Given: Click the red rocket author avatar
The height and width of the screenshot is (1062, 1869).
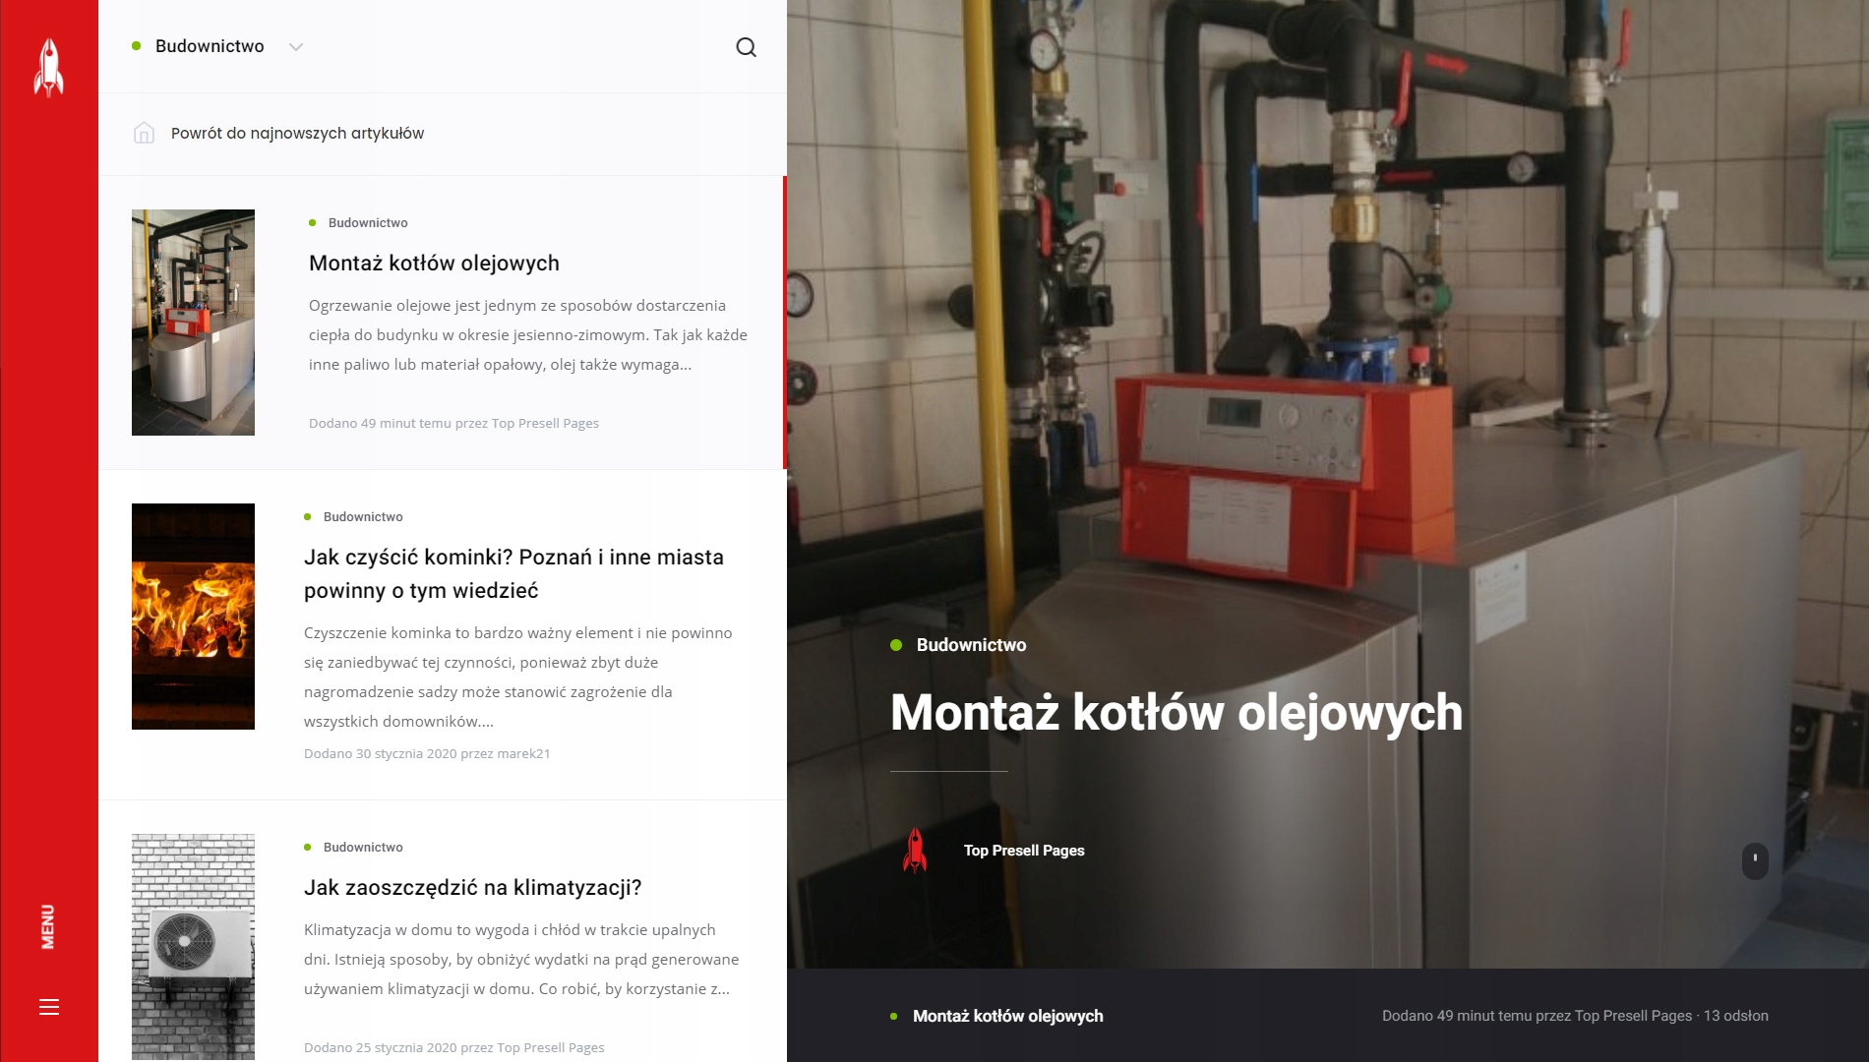Looking at the screenshot, I should (x=915, y=851).
